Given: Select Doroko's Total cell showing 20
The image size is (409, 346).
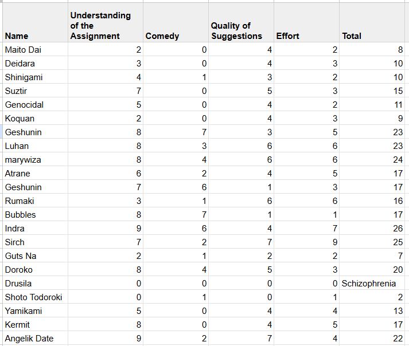Looking at the screenshot, I should (373, 270).
